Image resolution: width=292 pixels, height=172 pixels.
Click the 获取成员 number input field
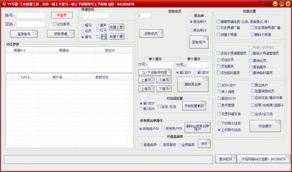click(145, 15)
